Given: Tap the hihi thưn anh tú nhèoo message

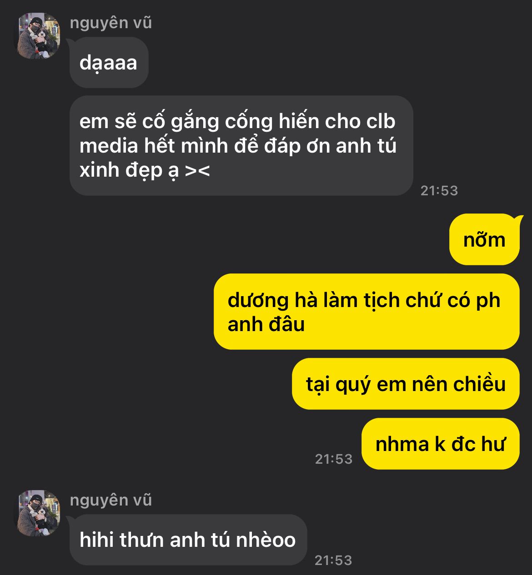Looking at the screenshot, I should pos(188,540).
